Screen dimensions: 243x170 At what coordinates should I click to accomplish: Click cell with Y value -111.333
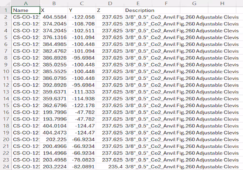(82, 92)
